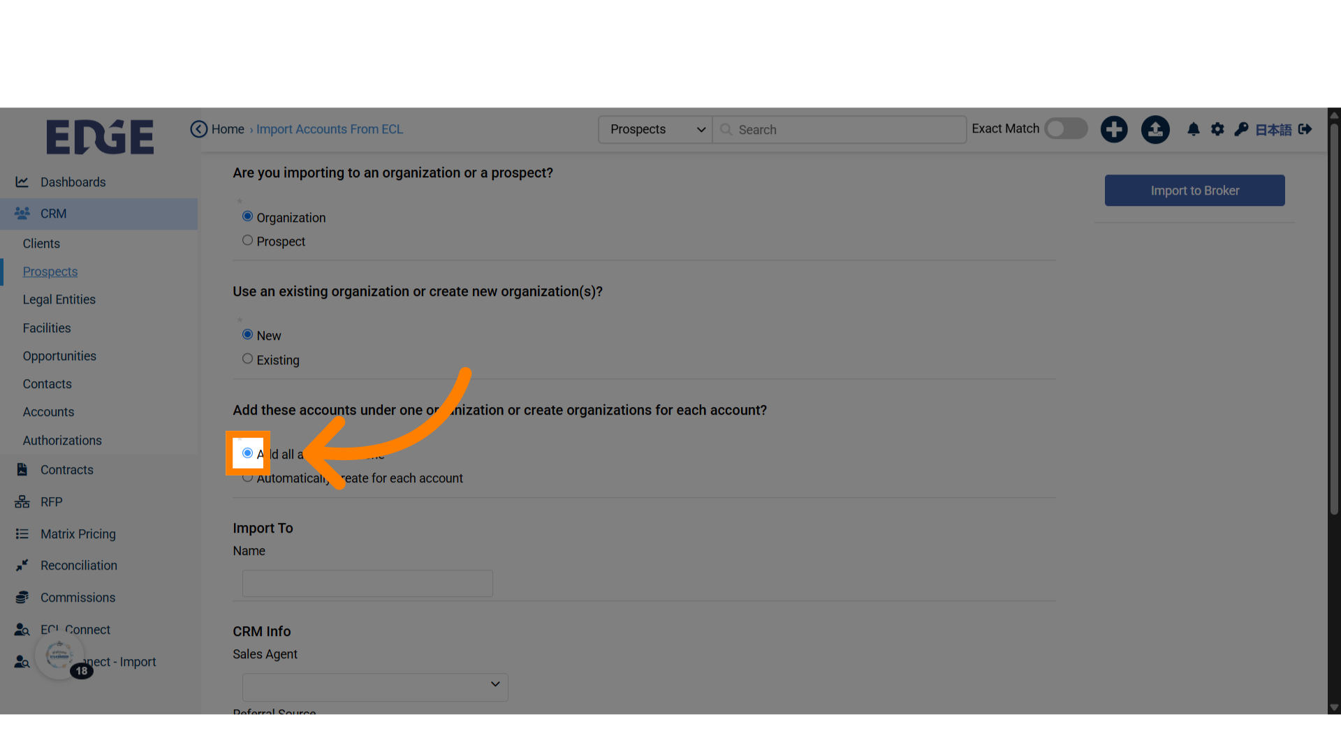Click the Dashboards chart icon
This screenshot has width=1341, height=754.
coord(22,182)
